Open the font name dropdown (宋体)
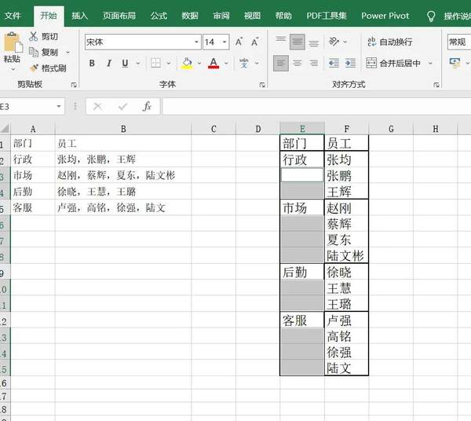 click(x=196, y=42)
